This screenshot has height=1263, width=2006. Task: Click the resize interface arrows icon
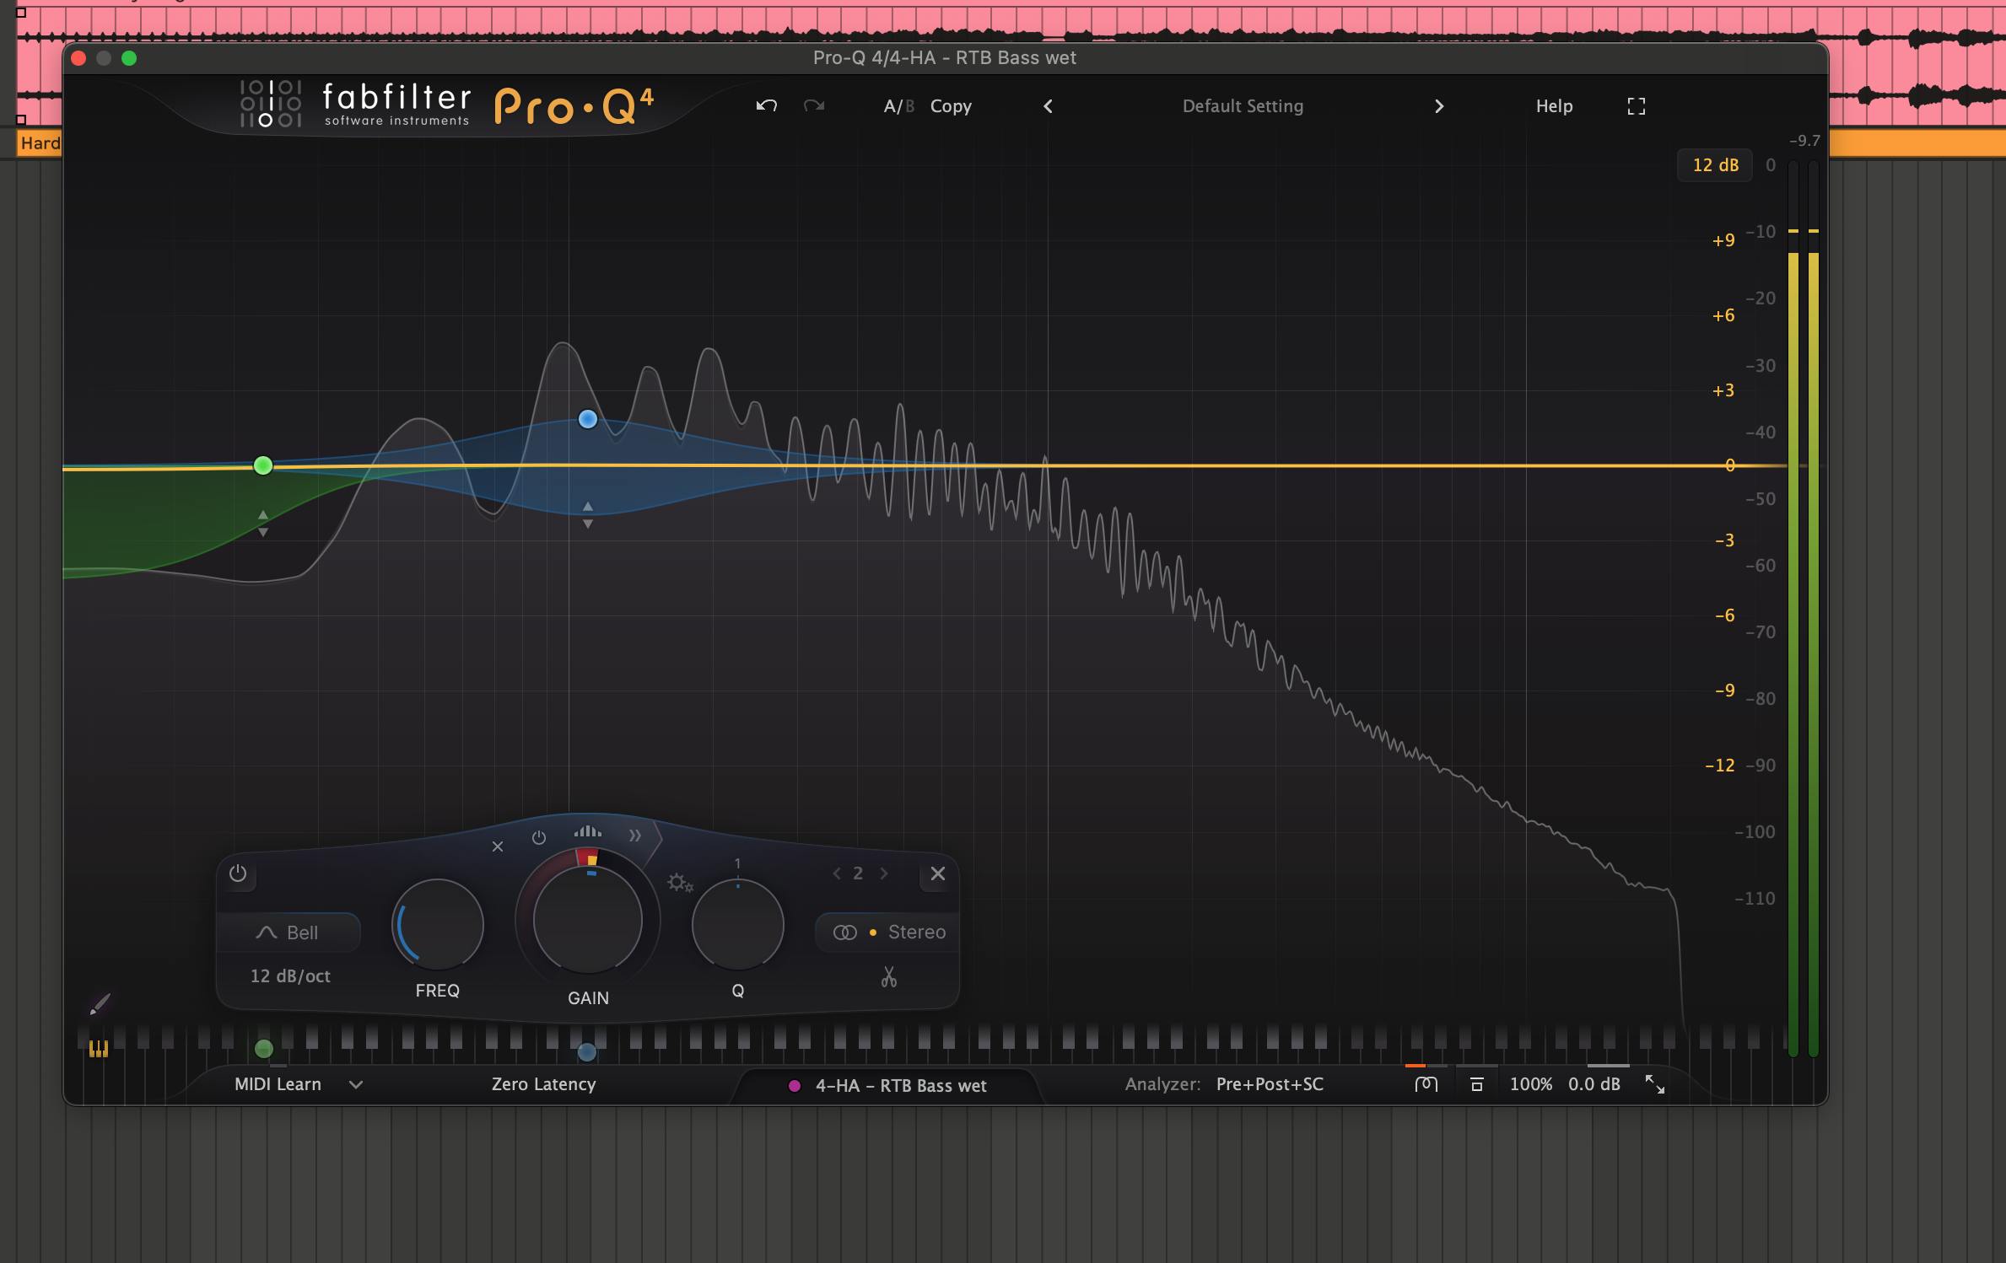[1655, 1084]
